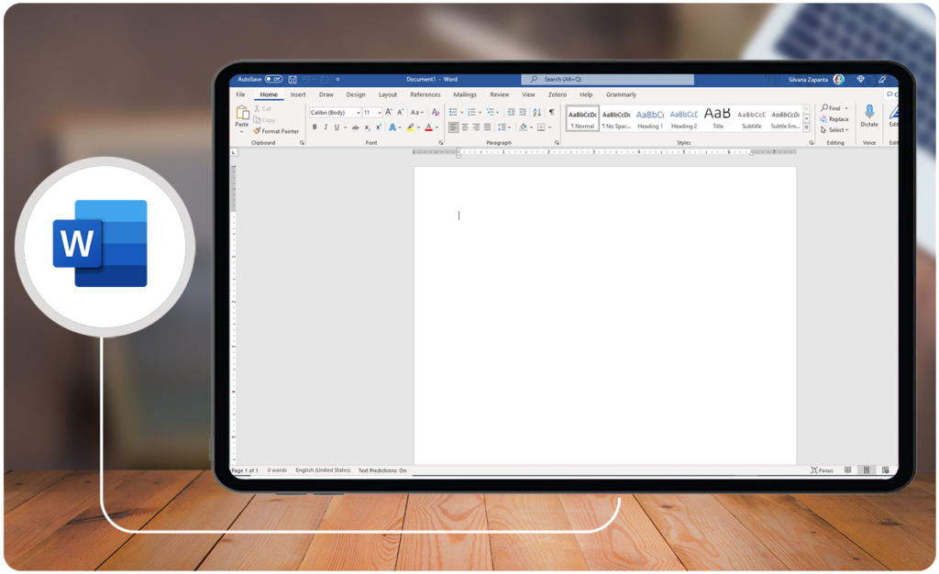Image resolution: width=939 pixels, height=574 pixels.
Task: Click the Read Mode view icon in status bar
Action: click(x=848, y=469)
